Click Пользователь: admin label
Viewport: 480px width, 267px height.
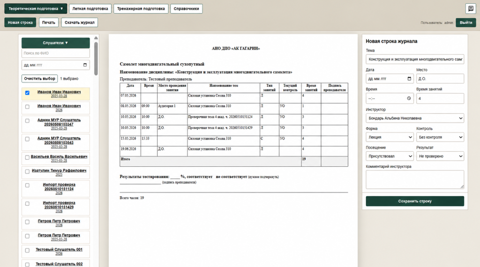[x=436, y=22]
